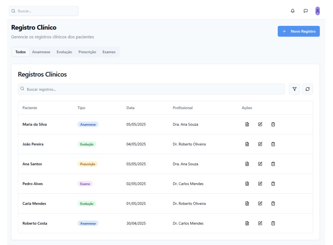Edit Pedro Alves's exam record
This screenshot has height=245, width=333.
tap(260, 184)
